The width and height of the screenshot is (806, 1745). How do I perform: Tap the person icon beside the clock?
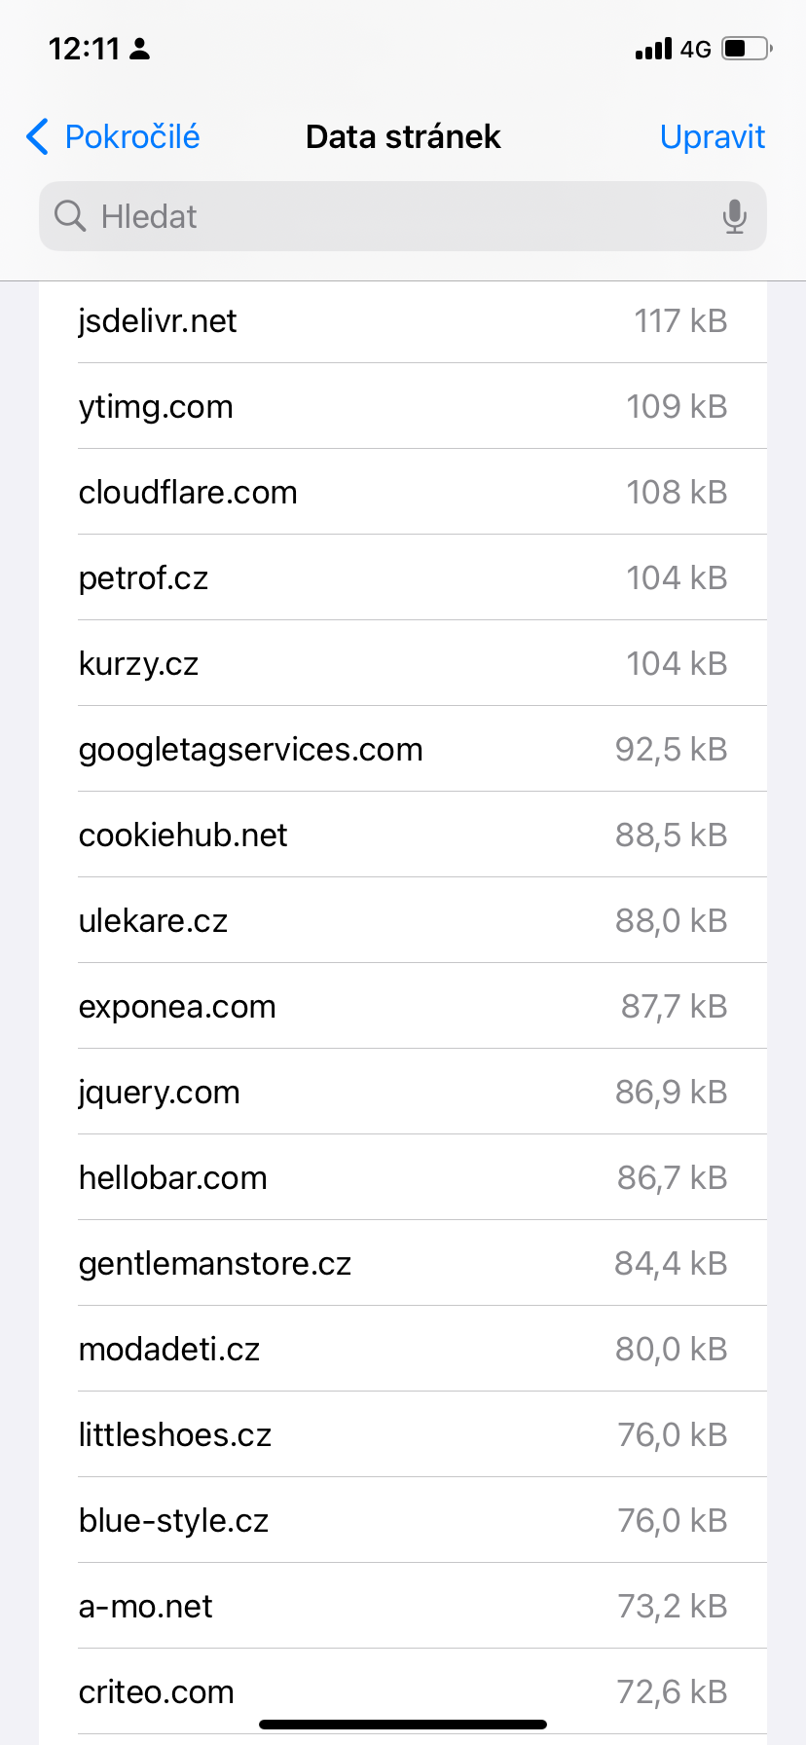tap(140, 49)
